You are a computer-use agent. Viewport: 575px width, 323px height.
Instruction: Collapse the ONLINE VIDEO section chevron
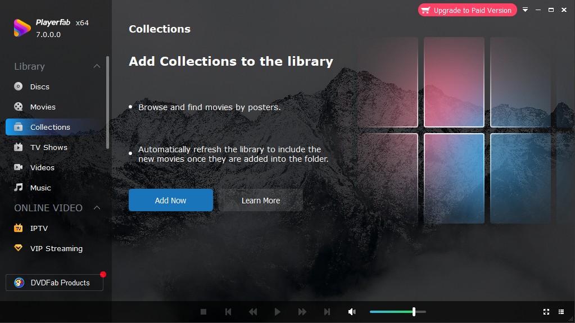click(97, 208)
